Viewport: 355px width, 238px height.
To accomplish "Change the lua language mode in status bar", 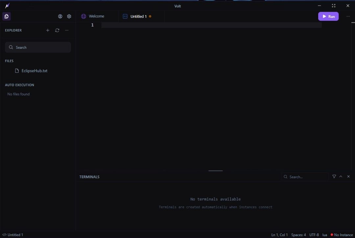I will coord(324,235).
